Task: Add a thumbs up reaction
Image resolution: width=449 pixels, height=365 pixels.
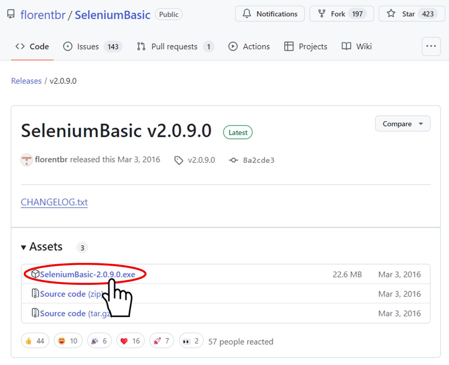Action: point(34,341)
